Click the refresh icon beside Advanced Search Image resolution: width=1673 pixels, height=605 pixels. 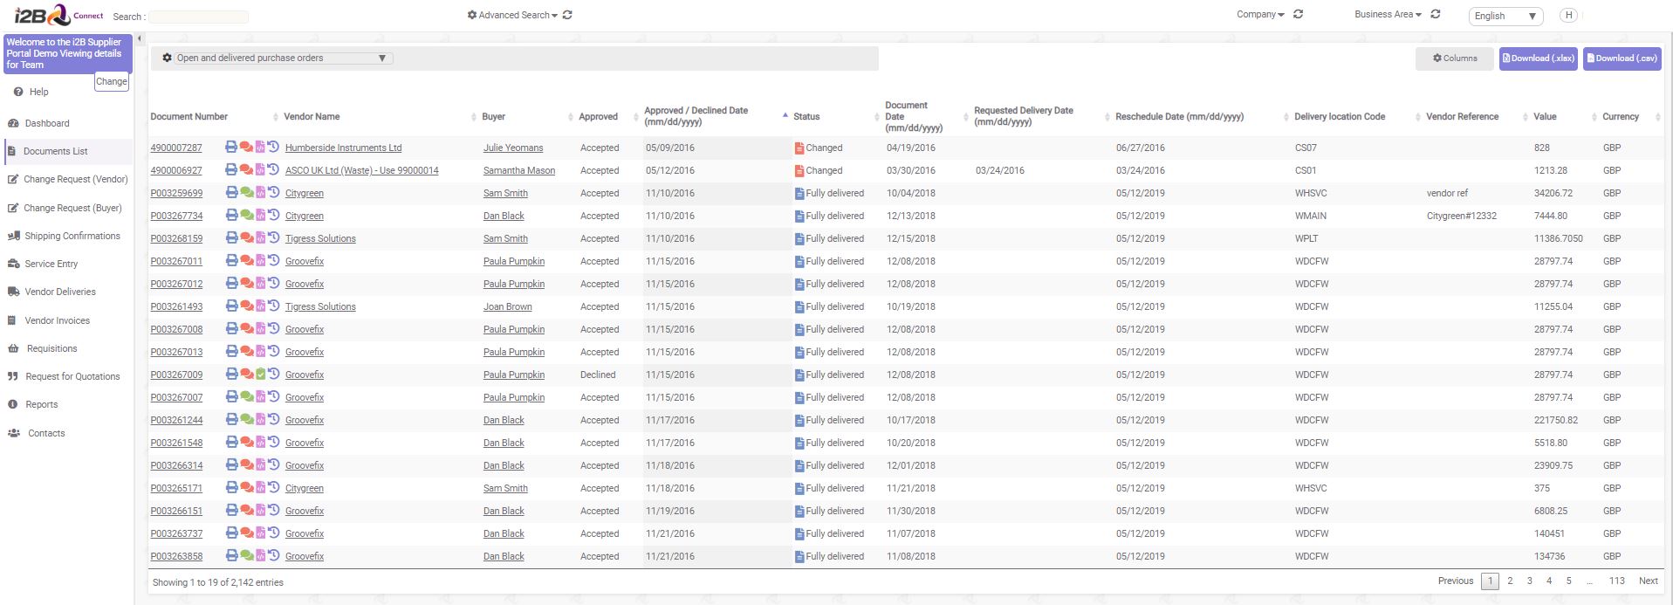coord(567,15)
